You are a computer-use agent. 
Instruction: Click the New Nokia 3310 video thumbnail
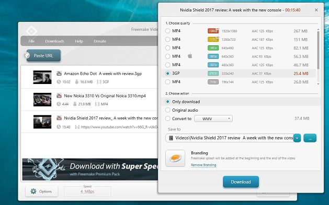point(42,100)
